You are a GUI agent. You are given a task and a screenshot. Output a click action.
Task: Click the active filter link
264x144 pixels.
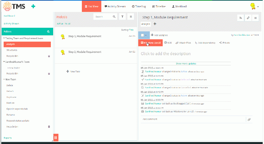[x=60, y=23]
